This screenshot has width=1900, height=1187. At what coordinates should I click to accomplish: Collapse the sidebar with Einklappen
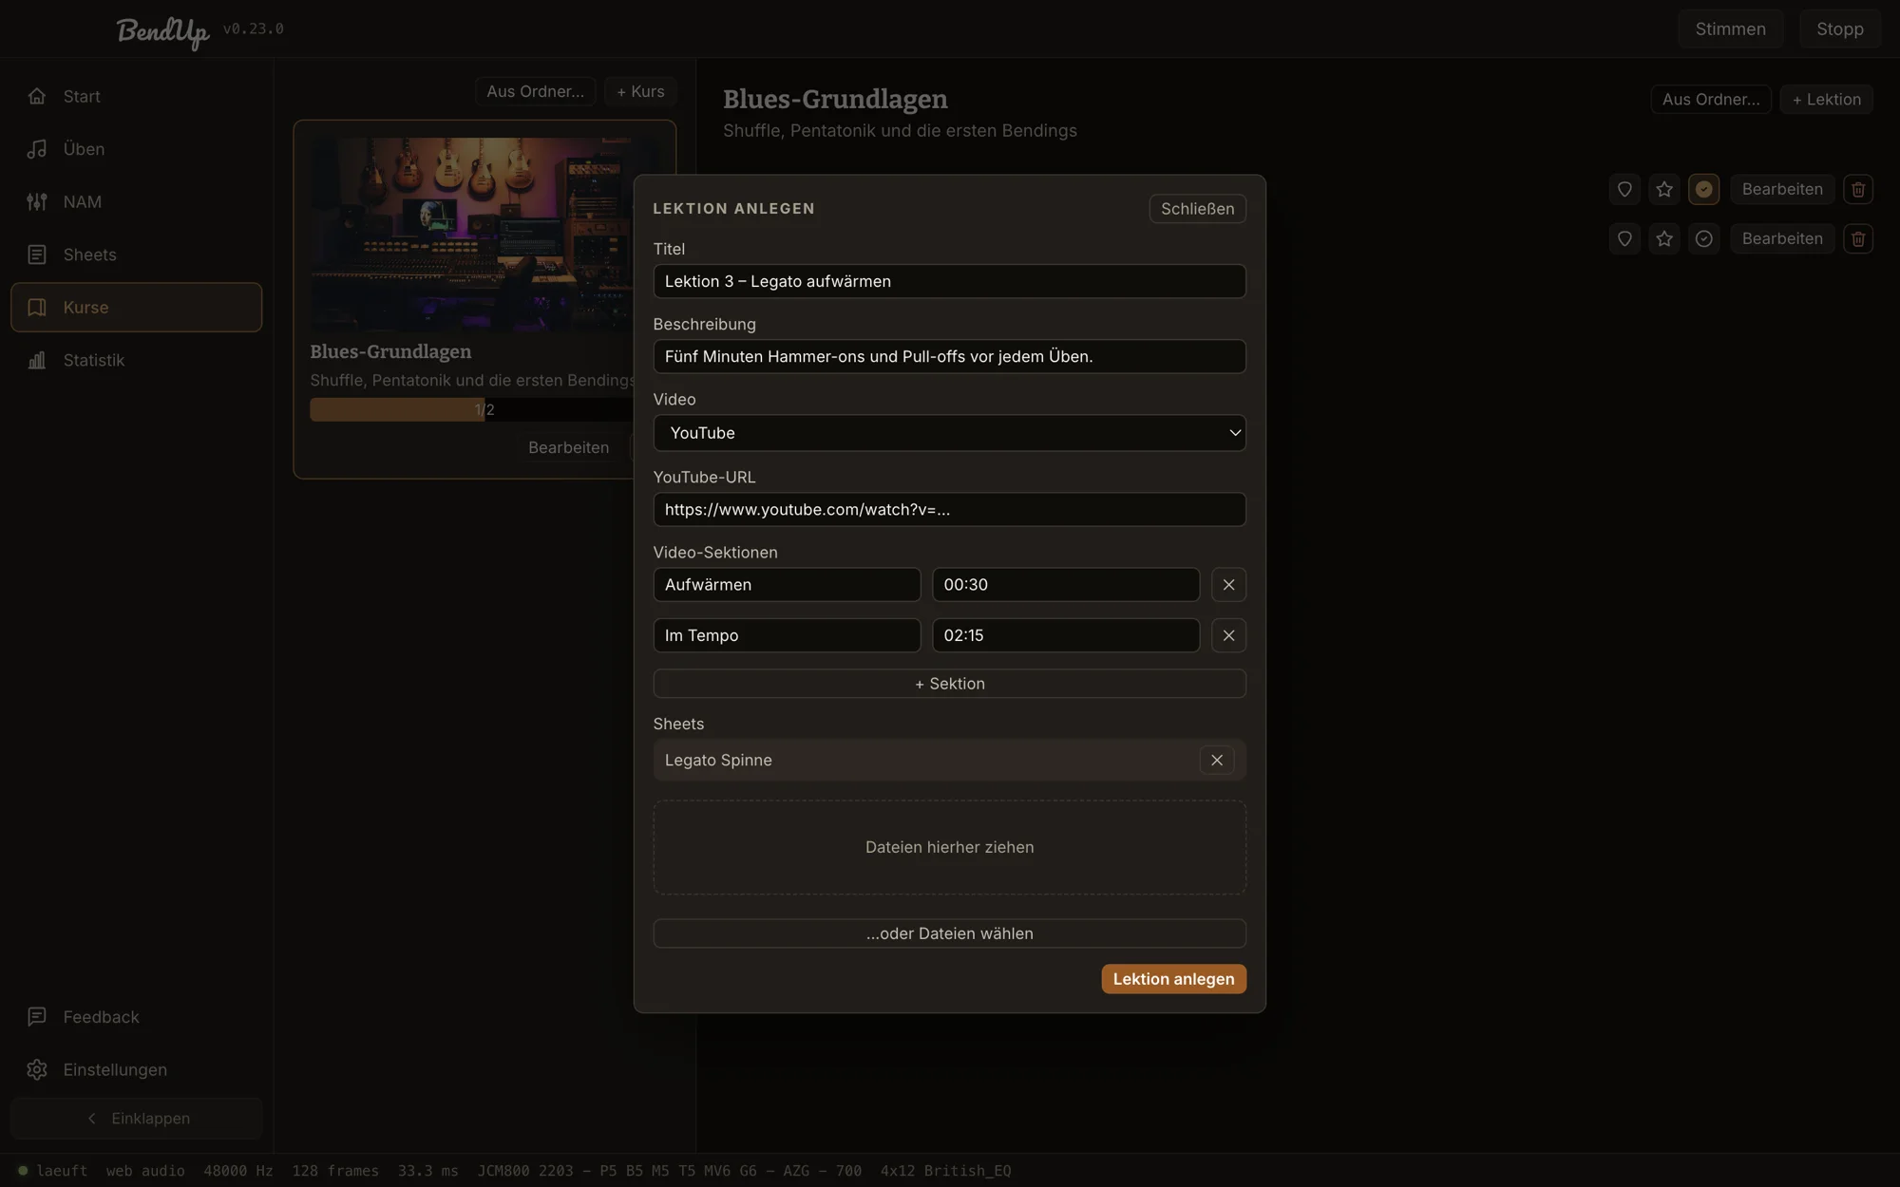click(136, 1119)
